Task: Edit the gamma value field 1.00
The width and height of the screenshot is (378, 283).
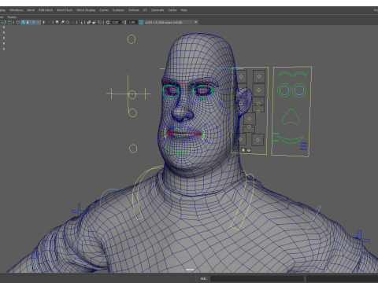Action: point(132,22)
